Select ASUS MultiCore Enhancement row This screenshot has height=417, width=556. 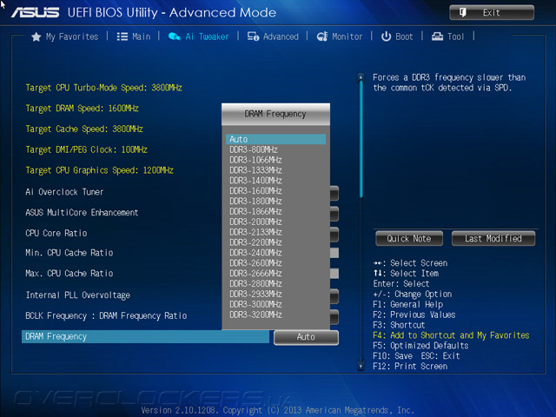coord(82,212)
